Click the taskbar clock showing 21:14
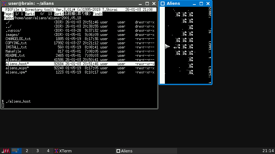Viewport: 275px width, 154px height. coord(268,151)
